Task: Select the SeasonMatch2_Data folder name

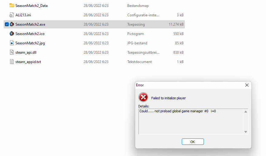Action: (32, 6)
